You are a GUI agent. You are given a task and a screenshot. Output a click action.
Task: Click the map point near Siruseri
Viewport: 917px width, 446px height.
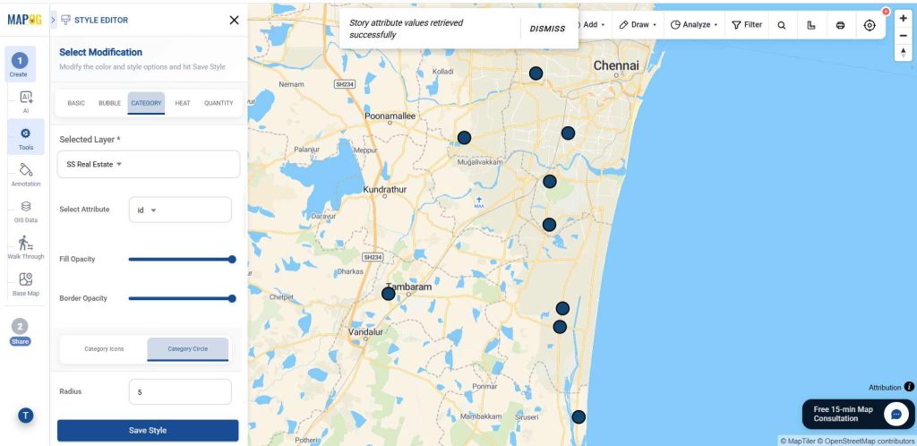pyautogui.click(x=578, y=416)
